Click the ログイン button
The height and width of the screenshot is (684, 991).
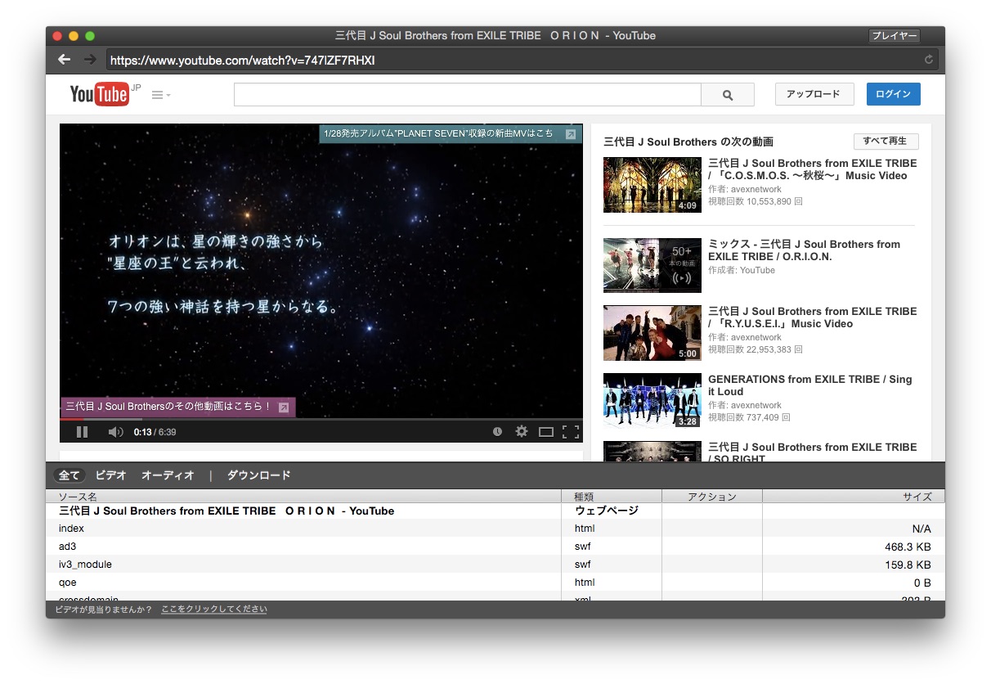point(893,94)
